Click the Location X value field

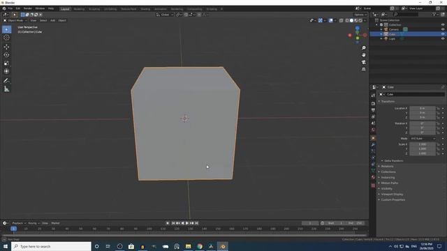(423, 109)
